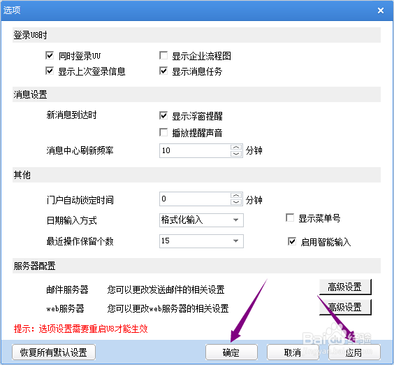
Task: Uncheck 同时登录UU checkbox
Action: [x=50, y=55]
